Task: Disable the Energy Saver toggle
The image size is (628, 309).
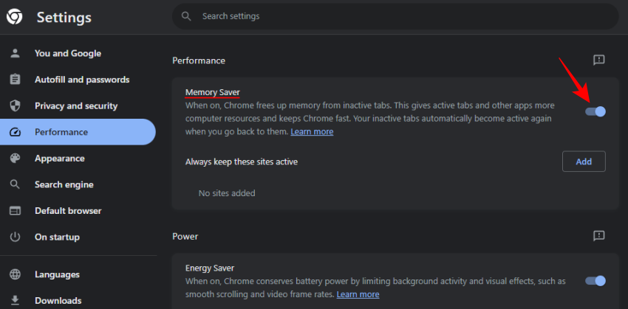Action: [595, 280]
